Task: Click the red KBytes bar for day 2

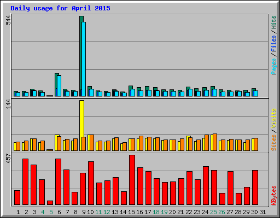Action: point(25,182)
